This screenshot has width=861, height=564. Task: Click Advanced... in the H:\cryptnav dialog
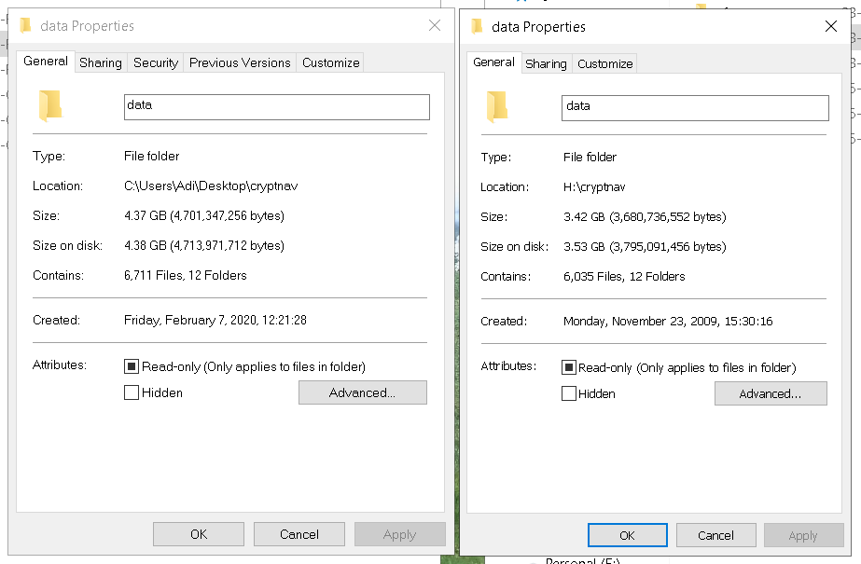tap(770, 393)
